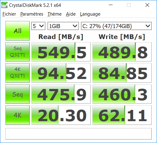Expand the 1GiB test size dropdown
This screenshot has height=143, width=157.
tap(63, 26)
